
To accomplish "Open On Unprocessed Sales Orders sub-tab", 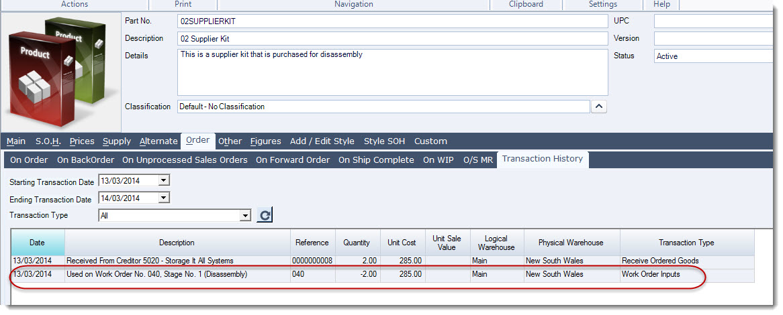I will coord(185,160).
